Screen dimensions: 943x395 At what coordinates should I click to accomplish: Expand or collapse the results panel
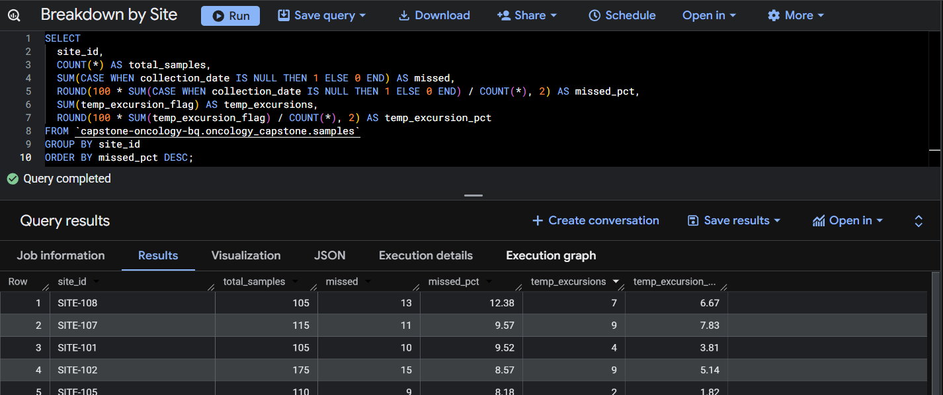pos(919,221)
